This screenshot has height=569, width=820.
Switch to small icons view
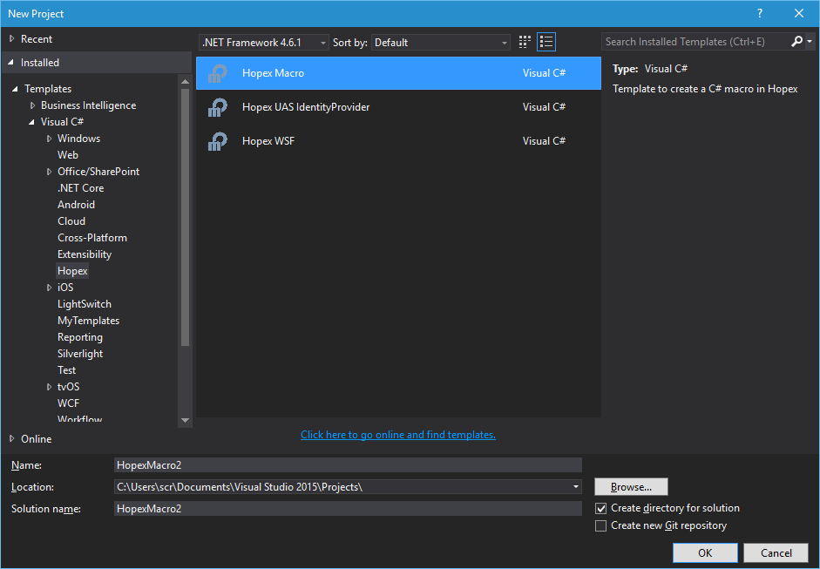pos(525,42)
